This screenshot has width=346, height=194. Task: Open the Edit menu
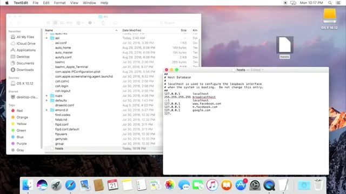pyautogui.click(x=46, y=3)
